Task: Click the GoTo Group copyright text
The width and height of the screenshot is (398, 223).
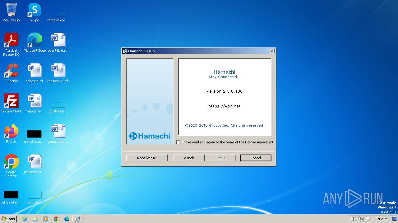Action: 224,125
